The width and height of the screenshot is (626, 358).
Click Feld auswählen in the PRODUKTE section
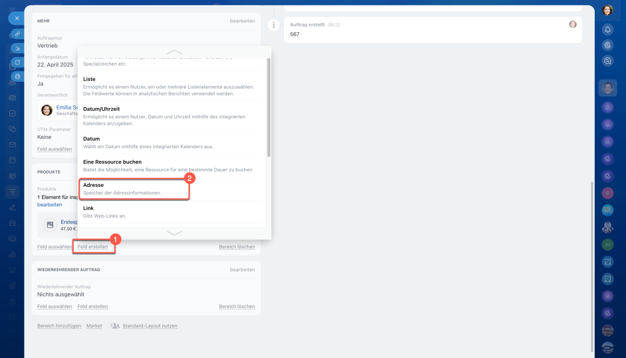click(54, 247)
